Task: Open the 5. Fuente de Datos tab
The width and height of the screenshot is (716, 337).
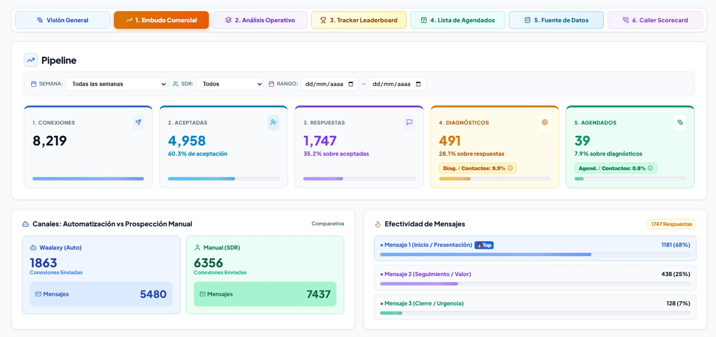Action: coord(556,20)
